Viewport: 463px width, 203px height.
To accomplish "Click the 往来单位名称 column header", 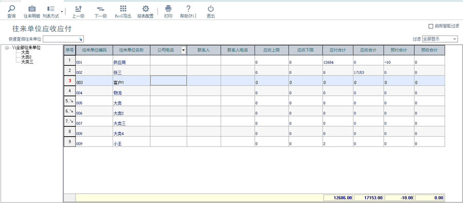I will 131,50.
